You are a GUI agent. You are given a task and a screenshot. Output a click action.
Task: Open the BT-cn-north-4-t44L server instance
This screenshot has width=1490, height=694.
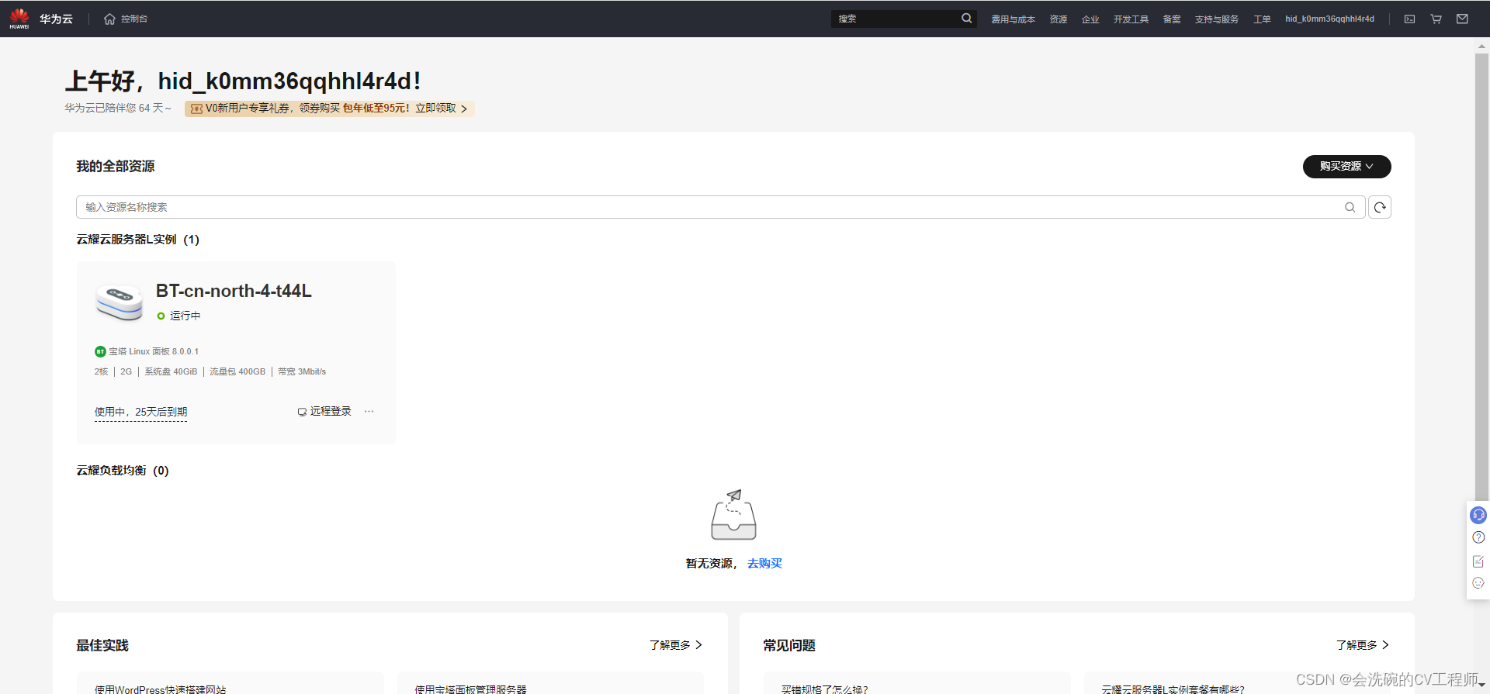pyautogui.click(x=234, y=291)
